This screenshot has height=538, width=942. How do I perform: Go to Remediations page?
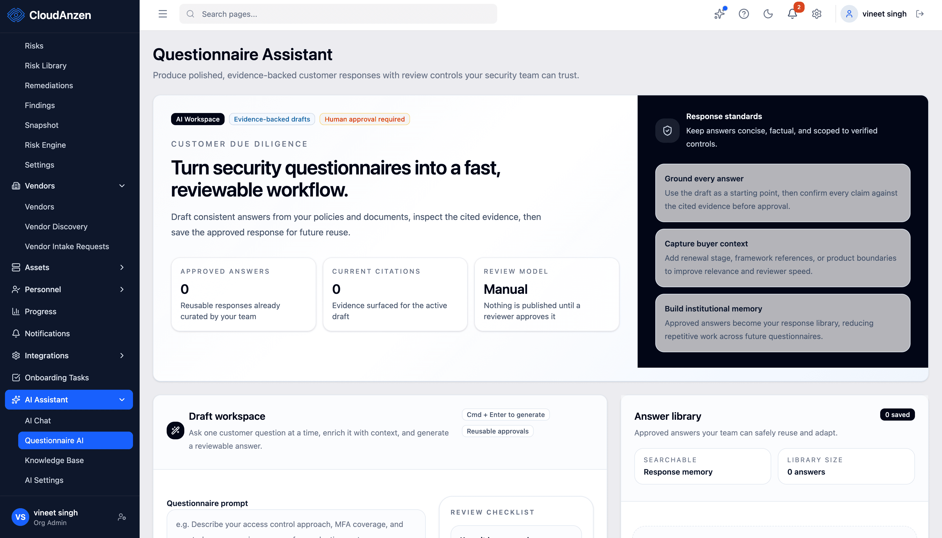click(x=49, y=85)
